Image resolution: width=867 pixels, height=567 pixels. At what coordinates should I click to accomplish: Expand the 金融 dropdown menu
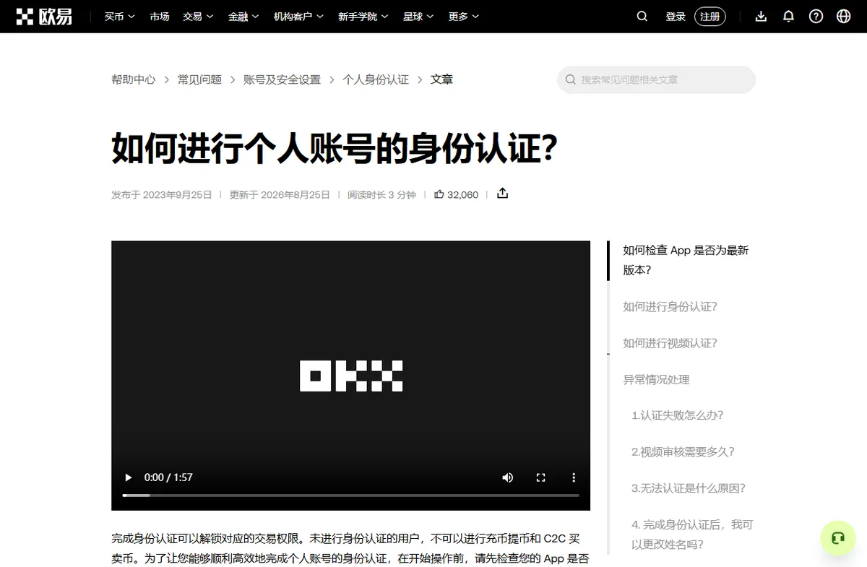click(x=243, y=17)
